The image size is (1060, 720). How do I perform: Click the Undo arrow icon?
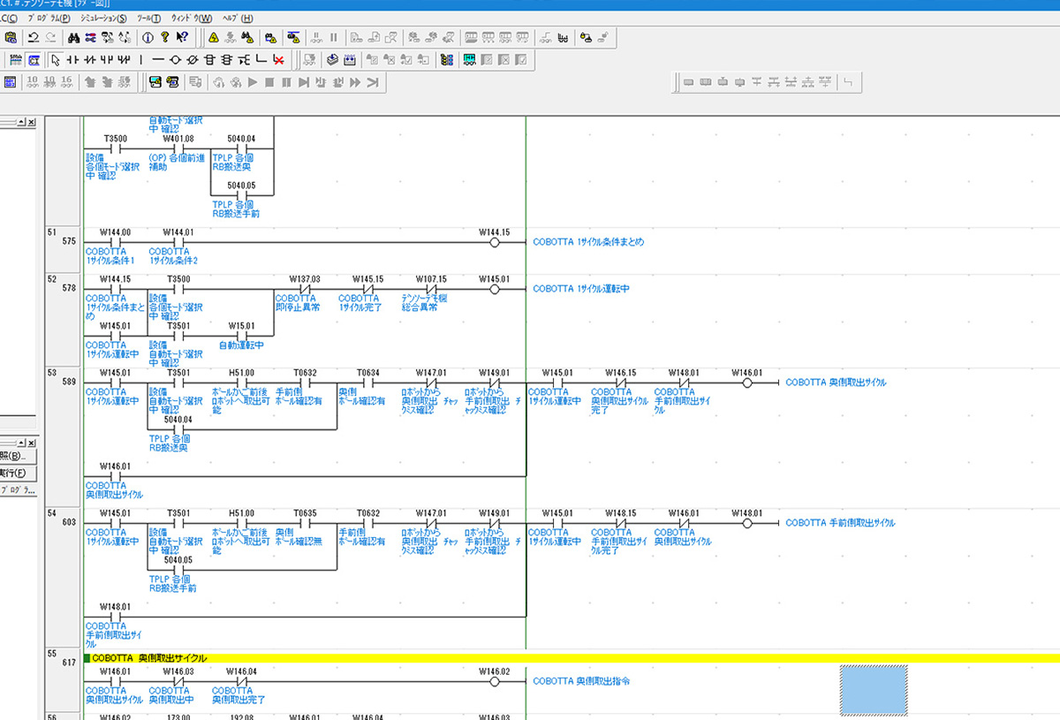pyautogui.click(x=33, y=38)
